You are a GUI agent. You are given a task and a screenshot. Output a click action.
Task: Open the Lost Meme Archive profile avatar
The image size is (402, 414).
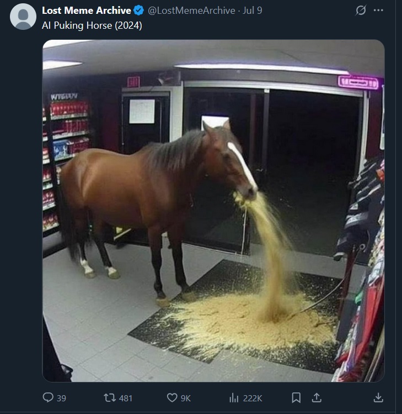[23, 17]
